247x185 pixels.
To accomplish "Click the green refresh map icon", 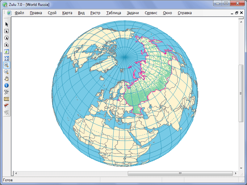I will 6,51.
